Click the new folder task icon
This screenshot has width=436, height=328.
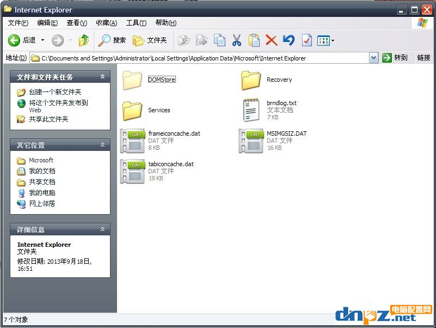(21, 92)
